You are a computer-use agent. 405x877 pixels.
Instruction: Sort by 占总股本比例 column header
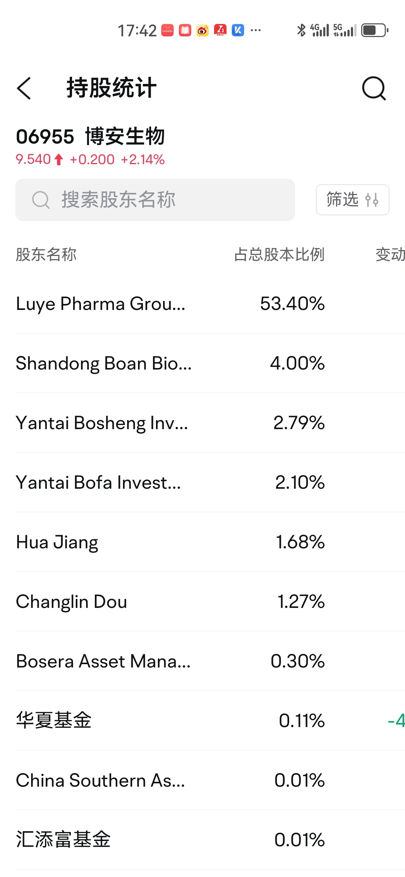(x=279, y=254)
